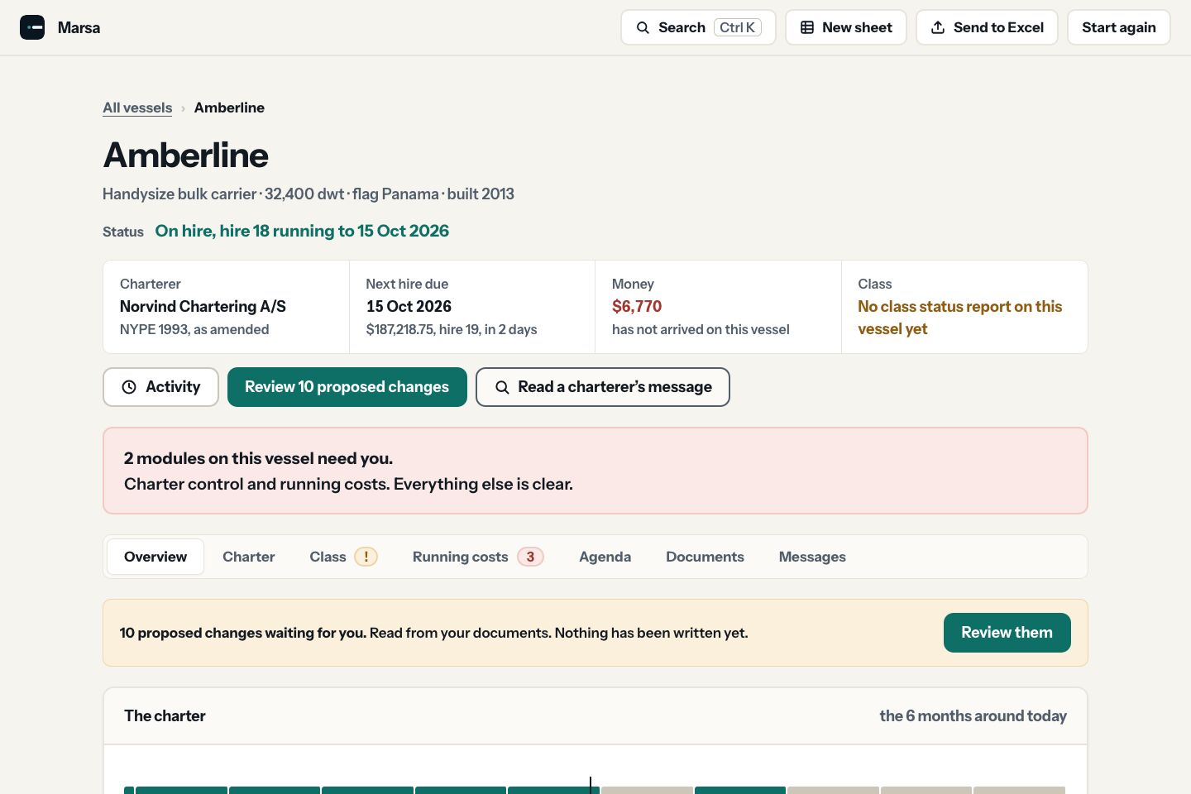This screenshot has height=794, width=1191.
Task: Click the warning badge on Class tab
Action: (366, 557)
